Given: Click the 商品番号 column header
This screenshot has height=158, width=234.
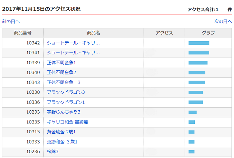Looking at the screenshot, I should pos(23,33).
